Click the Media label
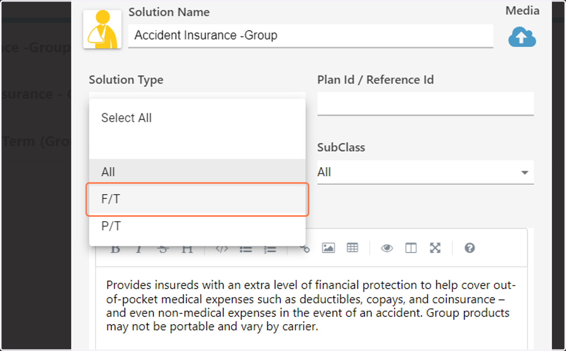The width and height of the screenshot is (566, 351). click(523, 11)
